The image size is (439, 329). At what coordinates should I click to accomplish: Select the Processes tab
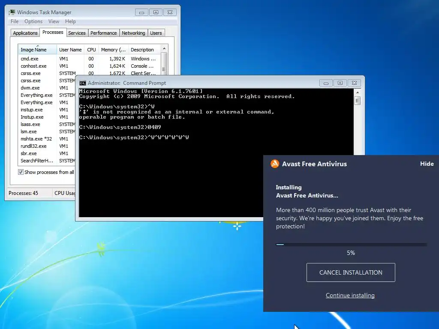[x=53, y=32]
